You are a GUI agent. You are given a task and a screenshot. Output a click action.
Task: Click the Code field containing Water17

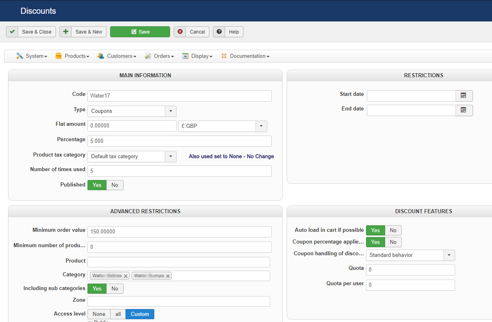click(179, 96)
